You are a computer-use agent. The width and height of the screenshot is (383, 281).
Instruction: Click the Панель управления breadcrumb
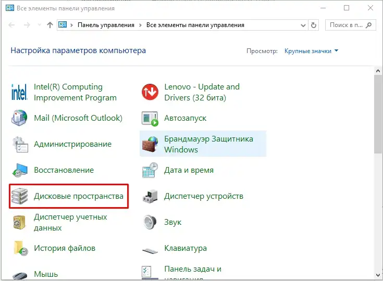coord(106,25)
